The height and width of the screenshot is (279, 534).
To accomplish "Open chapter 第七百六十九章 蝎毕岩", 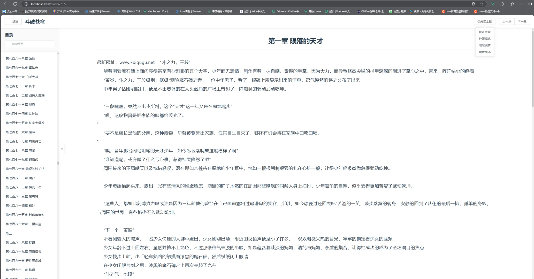I will (x=22, y=68).
